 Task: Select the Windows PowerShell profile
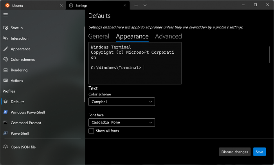(27, 112)
